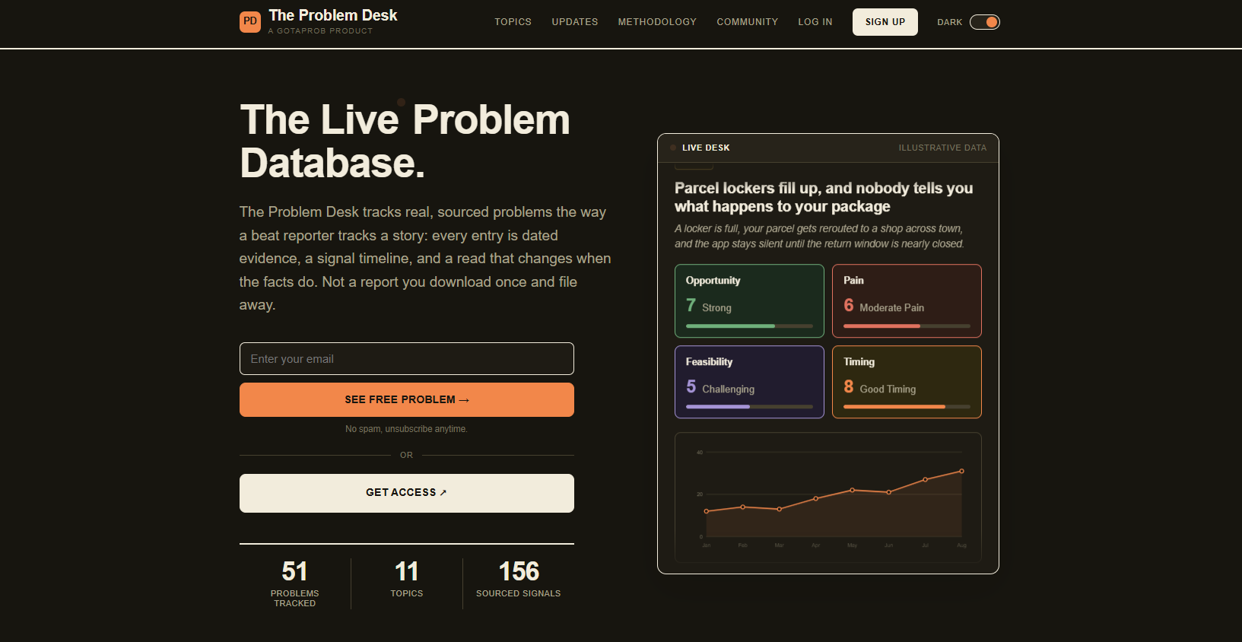Click The Live Problem Database heading
The height and width of the screenshot is (642, 1242).
pos(405,141)
